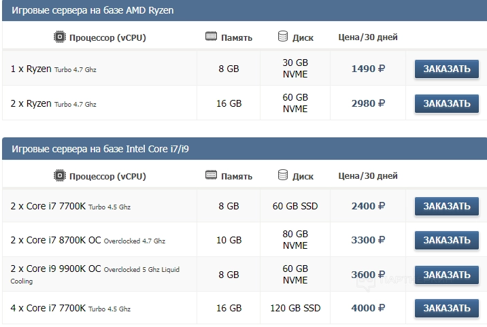Select the 1 x Ryzen Turbo 4.7 Ghz row
The image size is (487, 327).
tap(54, 69)
